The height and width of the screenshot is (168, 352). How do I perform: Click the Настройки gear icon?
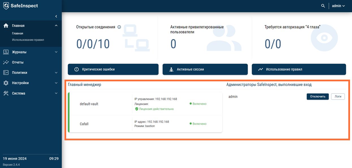click(6, 83)
